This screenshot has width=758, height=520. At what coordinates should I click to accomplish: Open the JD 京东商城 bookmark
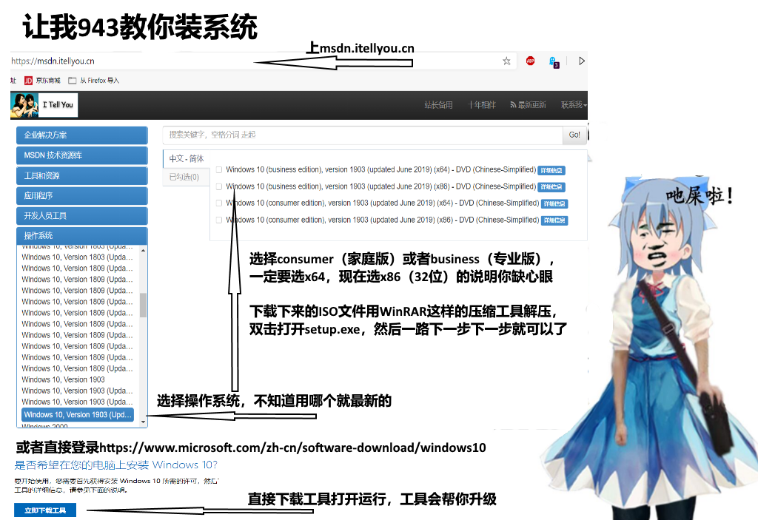click(x=42, y=81)
